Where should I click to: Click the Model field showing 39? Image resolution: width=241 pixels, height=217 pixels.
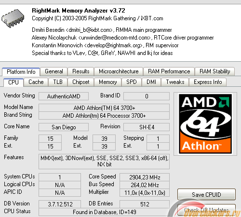click(x=104, y=138)
